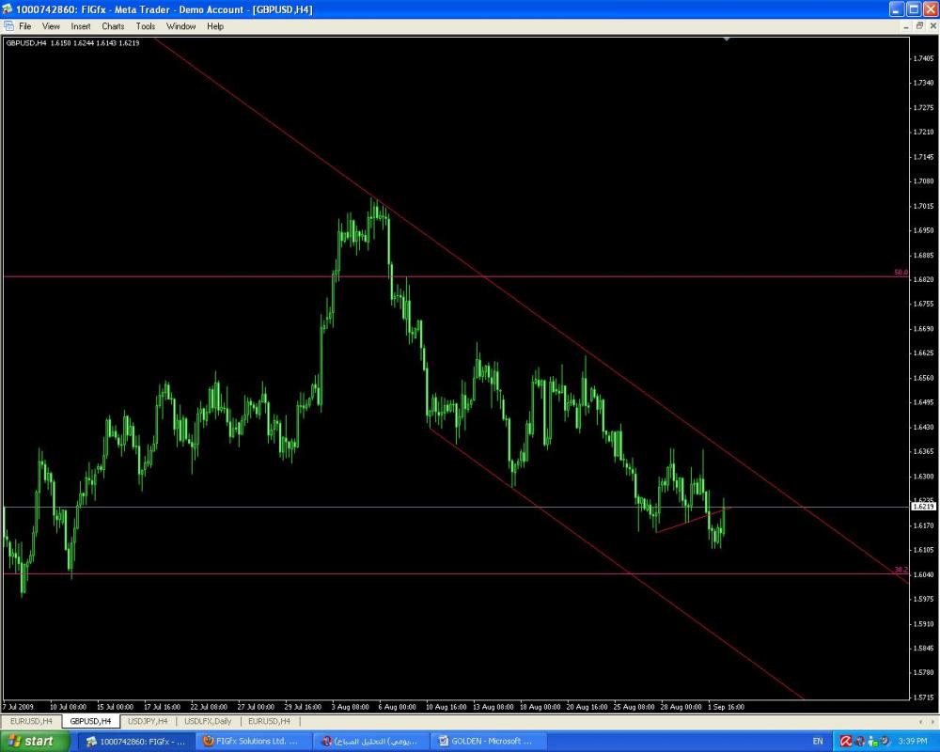Switch to GOLDEN - Microsoft taskbar window
This screenshot has width=940, height=752.
[x=487, y=742]
